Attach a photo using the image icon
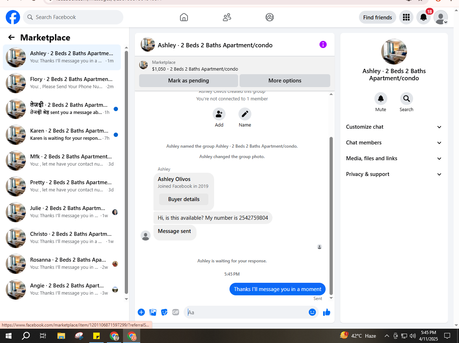This screenshot has height=343, width=459. 153,312
